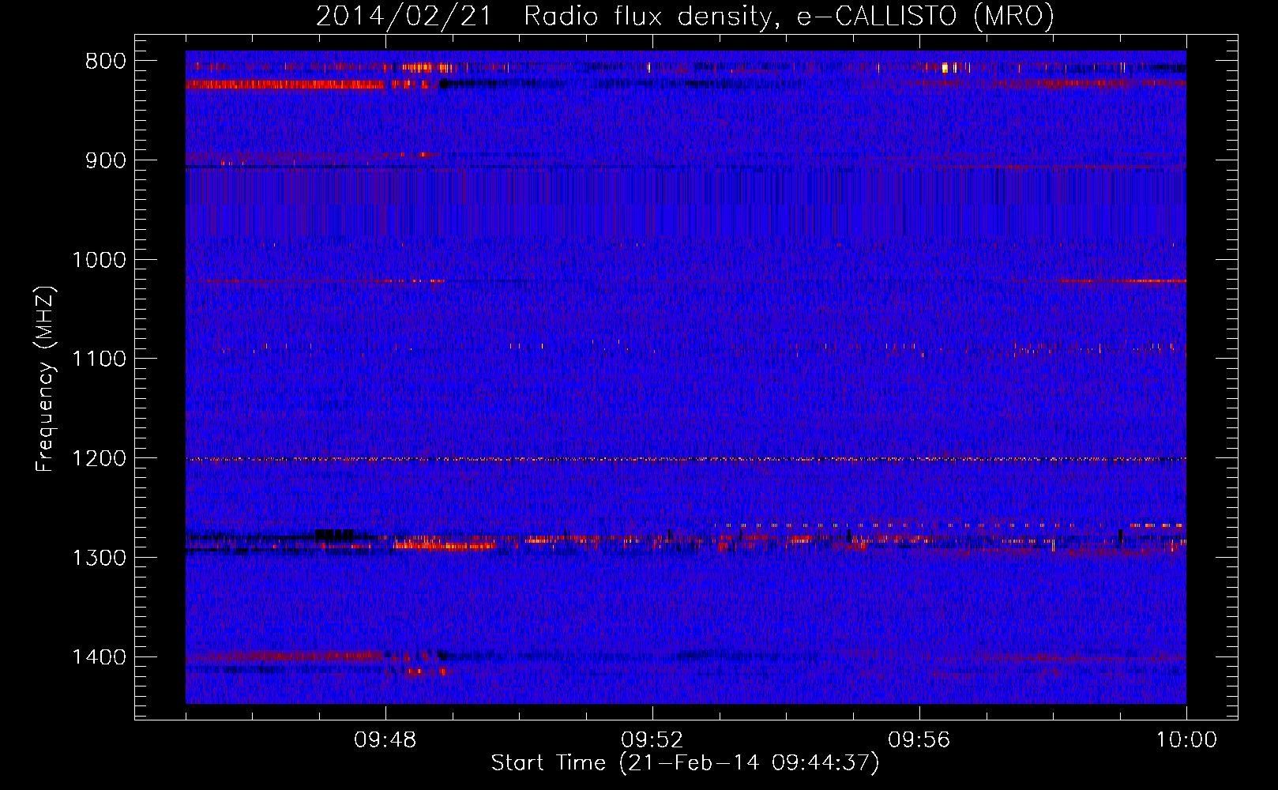Select the 800 frequency axis label
The image size is (1278, 790).
coord(106,62)
